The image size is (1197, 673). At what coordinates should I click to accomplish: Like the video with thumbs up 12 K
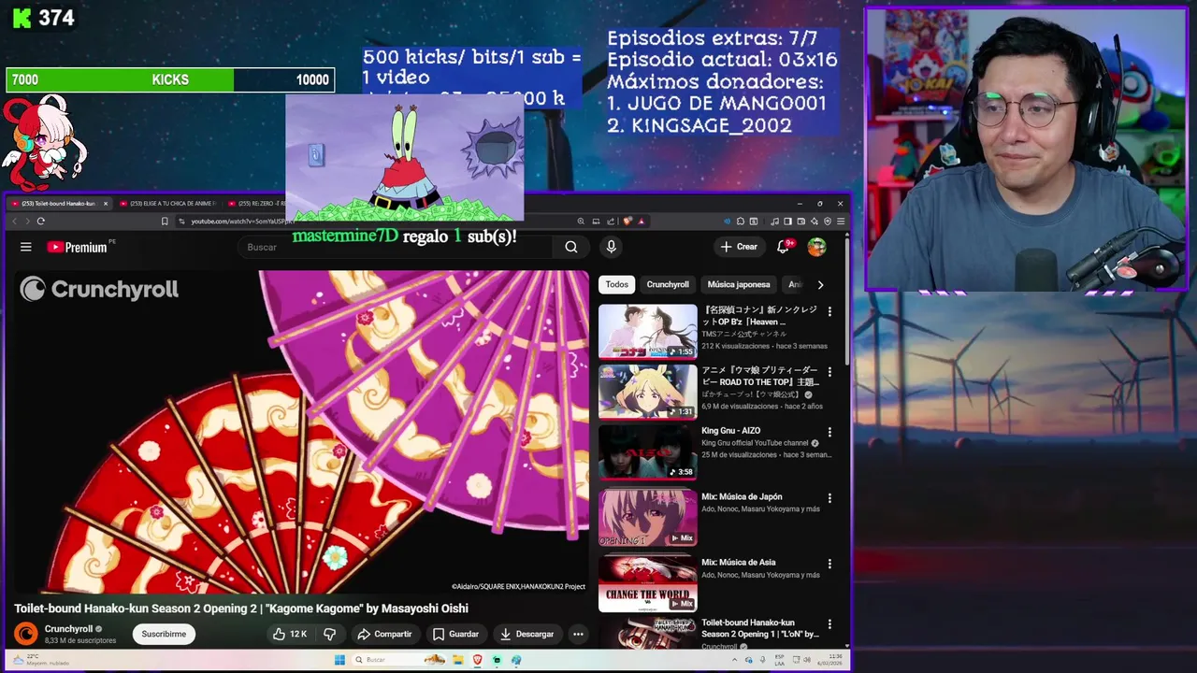290,634
